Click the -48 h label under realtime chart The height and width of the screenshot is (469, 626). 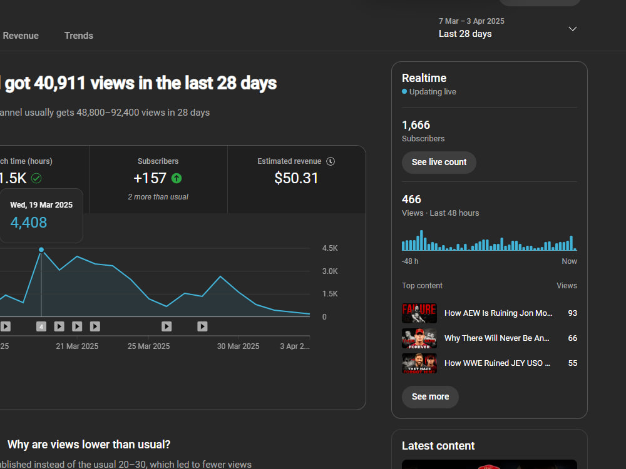click(410, 261)
